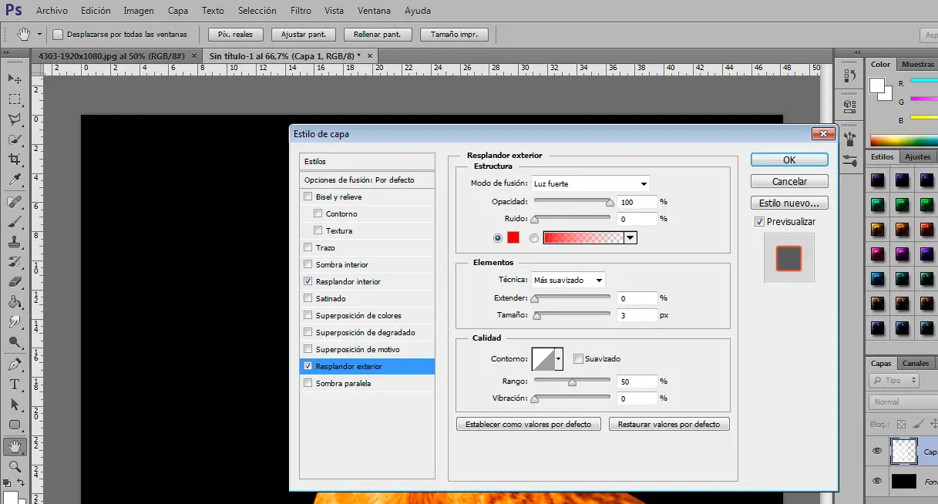
Task: Click the Ajustar pant. button
Action: [304, 34]
